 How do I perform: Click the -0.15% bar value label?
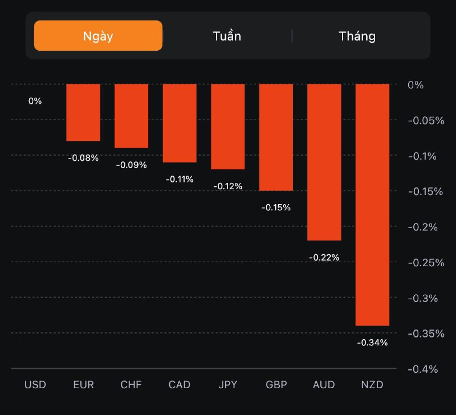click(276, 207)
